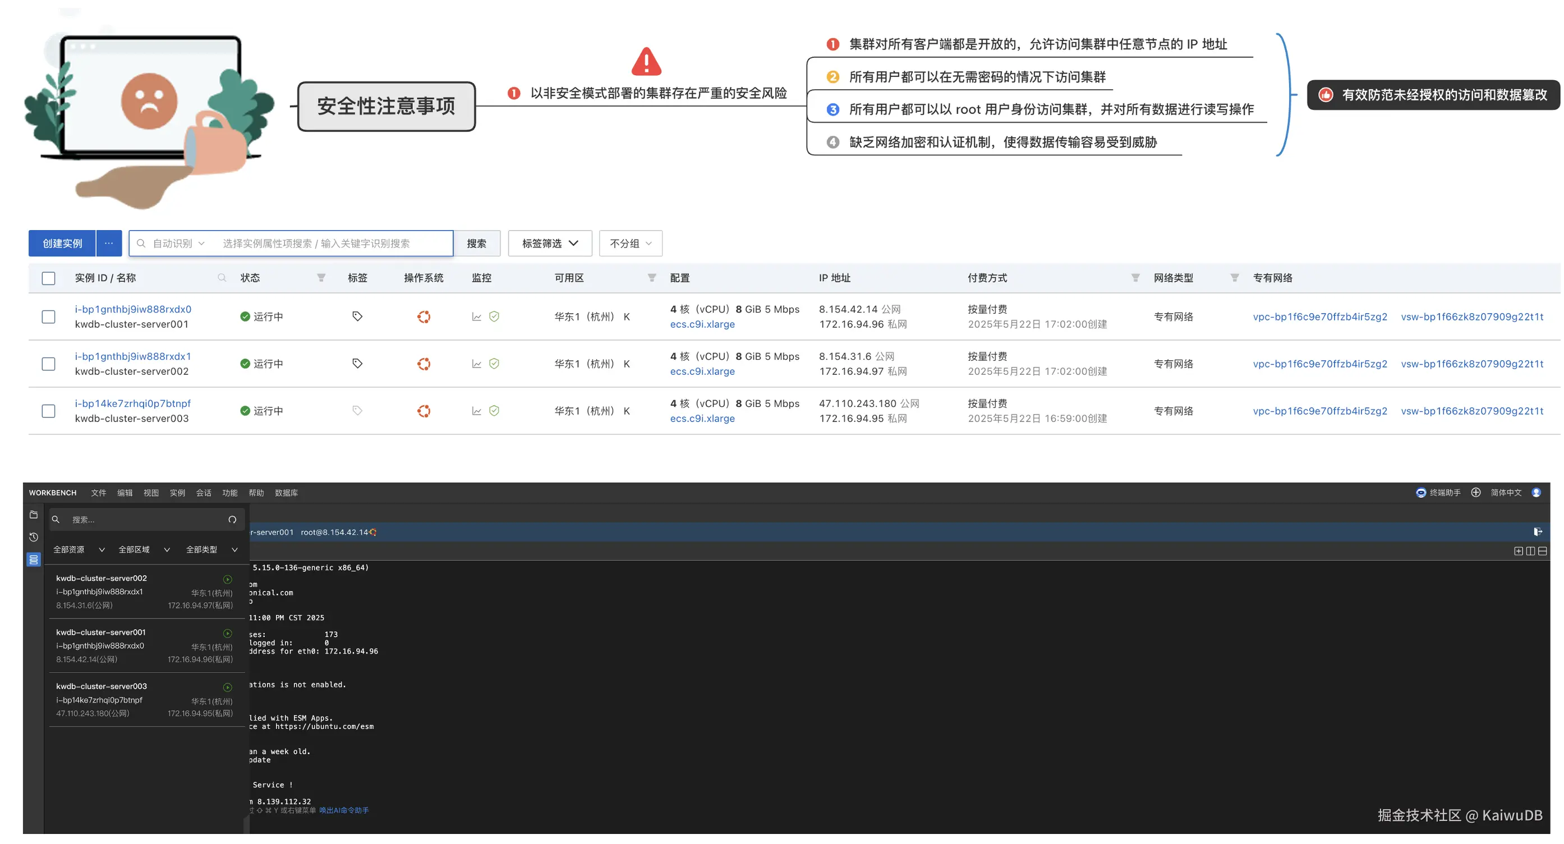This screenshot has height=844, width=1564.
Task: Check the box for kwdb-cluster-server003 row
Action: coord(49,411)
